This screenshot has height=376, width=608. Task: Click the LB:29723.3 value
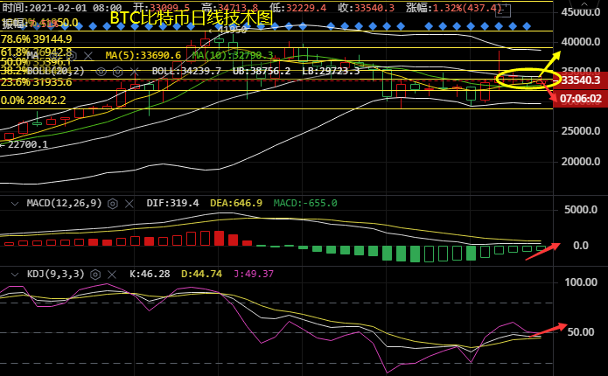pos(331,71)
